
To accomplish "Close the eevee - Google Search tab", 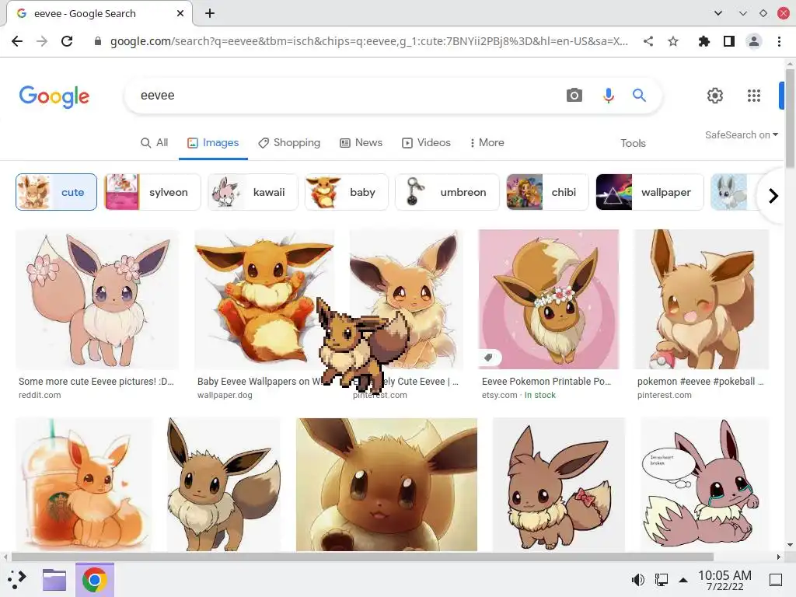I will coord(180,13).
